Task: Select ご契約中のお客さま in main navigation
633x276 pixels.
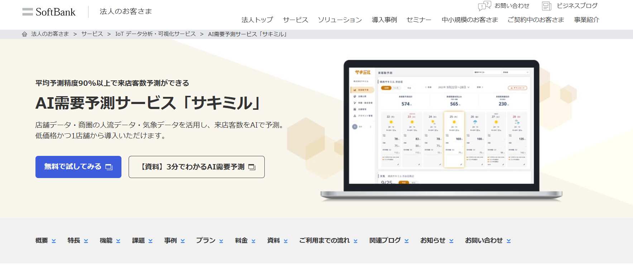Action: pyautogui.click(x=536, y=20)
